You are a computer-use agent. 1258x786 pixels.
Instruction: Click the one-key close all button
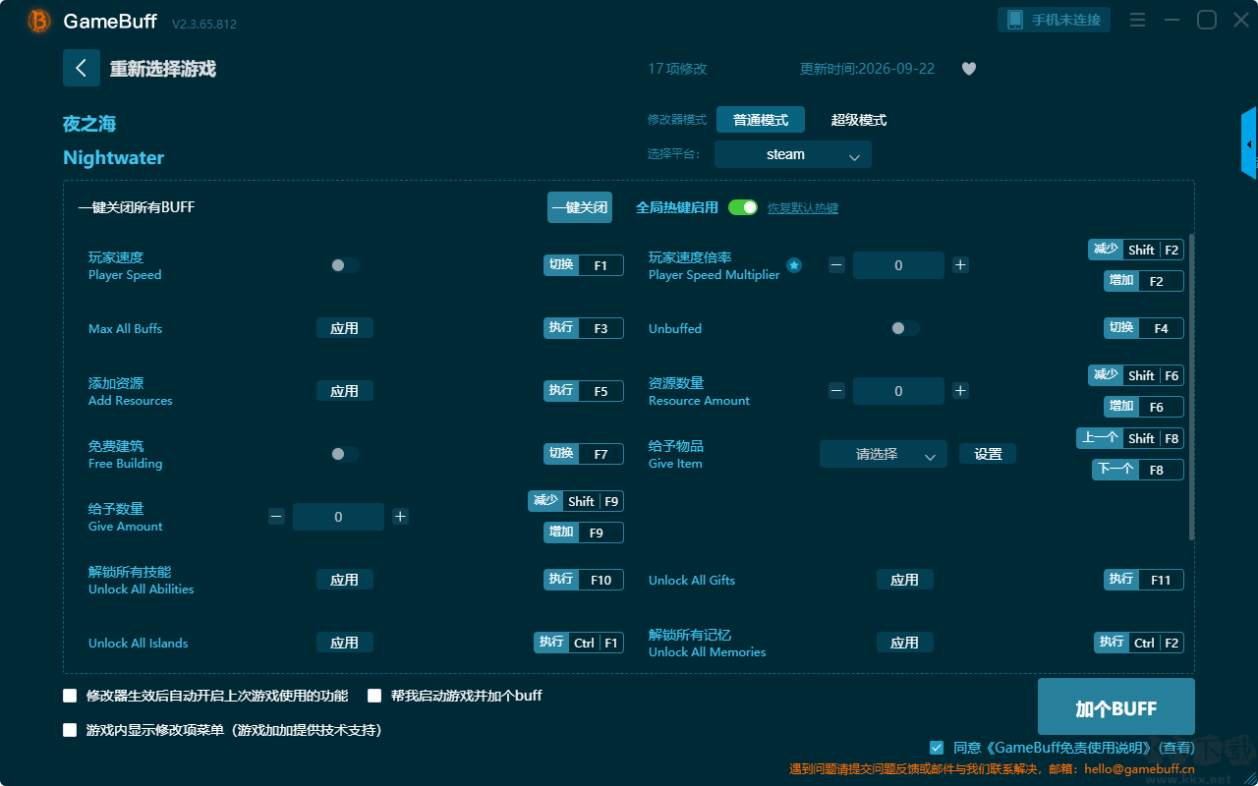coord(580,207)
